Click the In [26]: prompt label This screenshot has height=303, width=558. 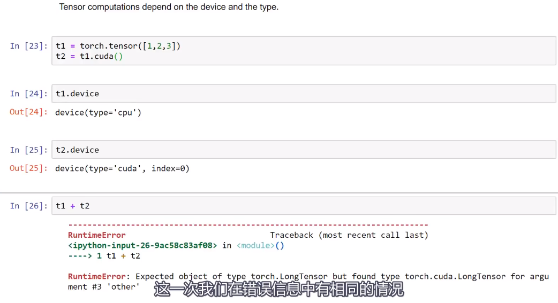(x=29, y=206)
